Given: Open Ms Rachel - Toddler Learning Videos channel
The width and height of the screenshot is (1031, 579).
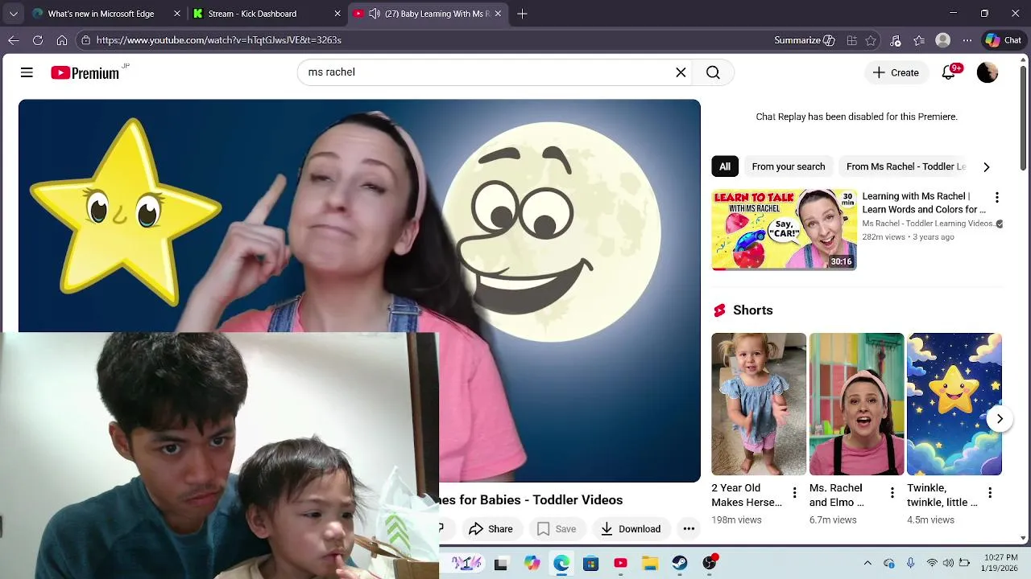Looking at the screenshot, I should (x=929, y=224).
